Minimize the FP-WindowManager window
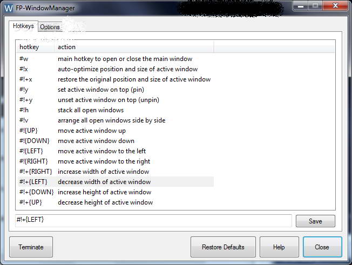Viewport: 352px width, 265px height. point(301,6)
